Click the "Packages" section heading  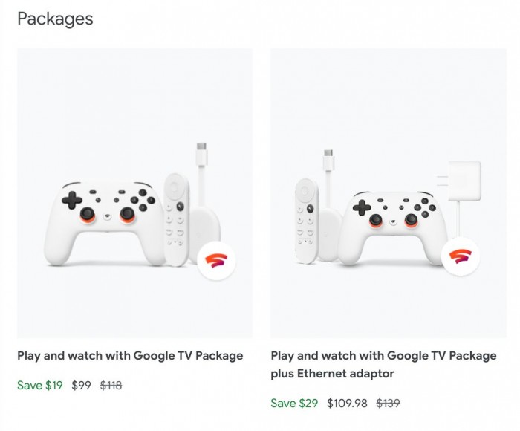click(55, 19)
